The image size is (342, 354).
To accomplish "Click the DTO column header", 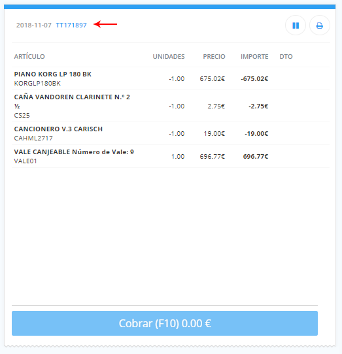I will (x=286, y=56).
